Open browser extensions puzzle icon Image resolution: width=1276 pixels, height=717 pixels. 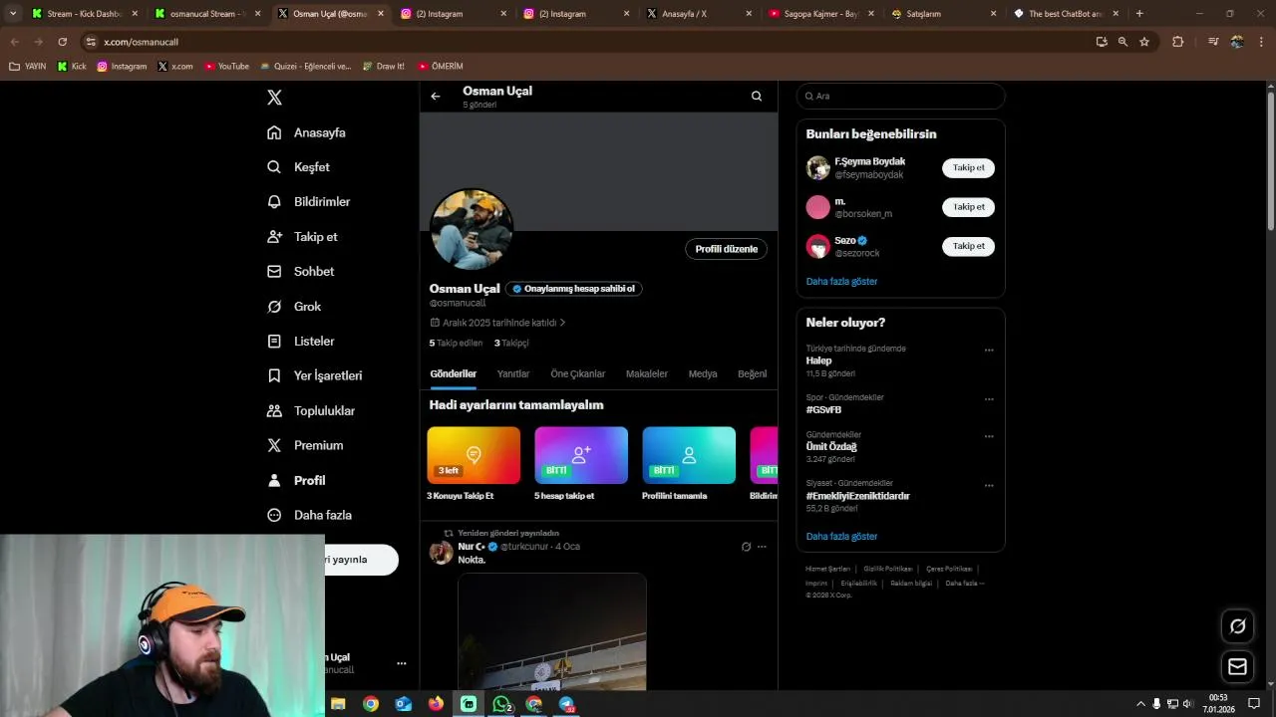[x=1177, y=42]
